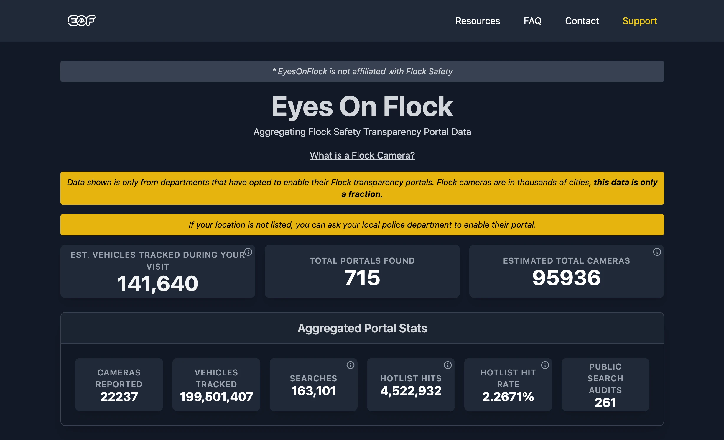Select the yellow Support link
Screen dimensions: 724x440
pyautogui.click(x=640, y=21)
